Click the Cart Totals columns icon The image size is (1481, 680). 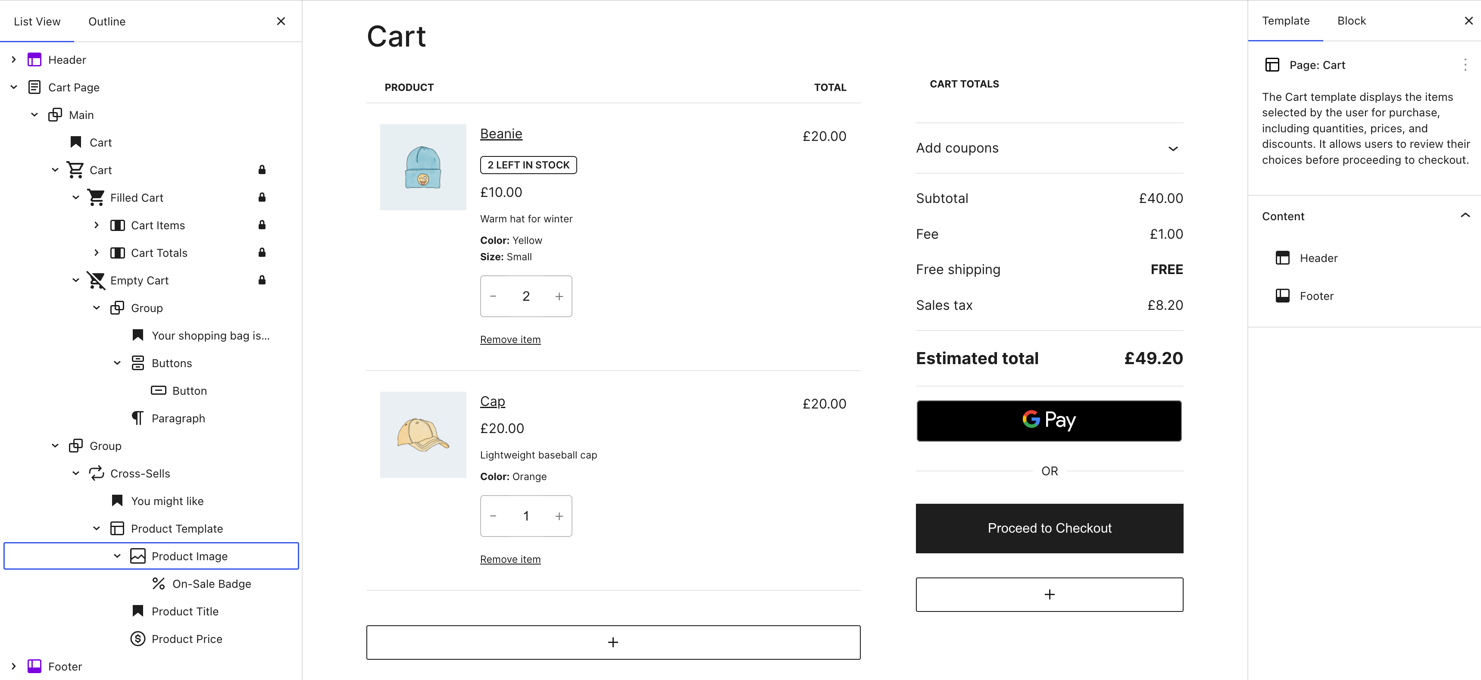point(117,253)
